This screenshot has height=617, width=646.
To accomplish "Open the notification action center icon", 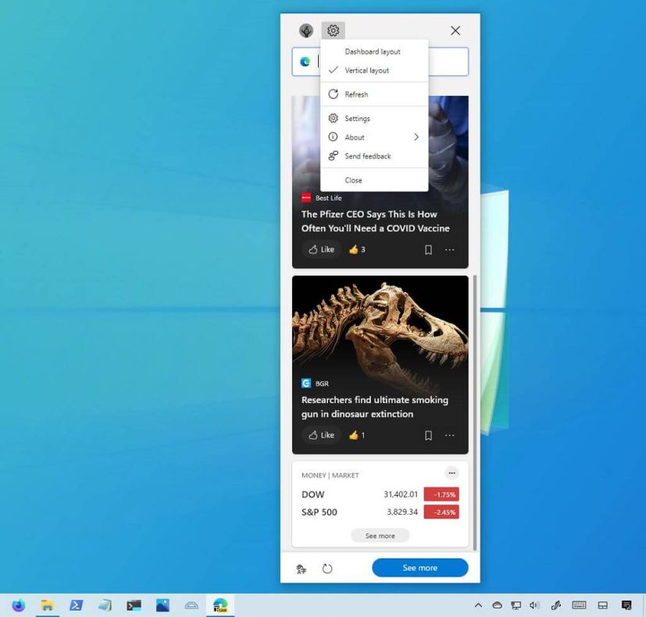I will click(626, 605).
